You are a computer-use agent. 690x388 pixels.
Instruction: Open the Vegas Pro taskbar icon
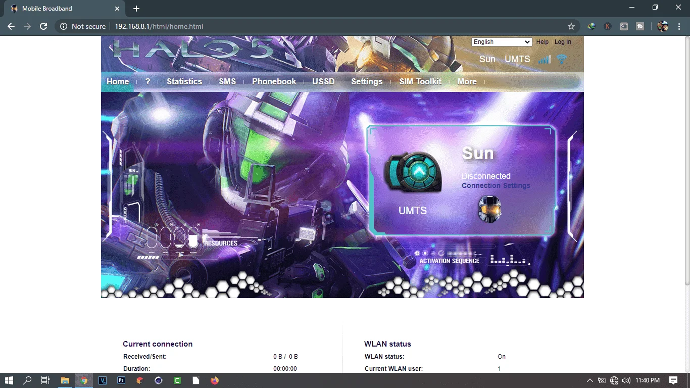click(x=103, y=380)
